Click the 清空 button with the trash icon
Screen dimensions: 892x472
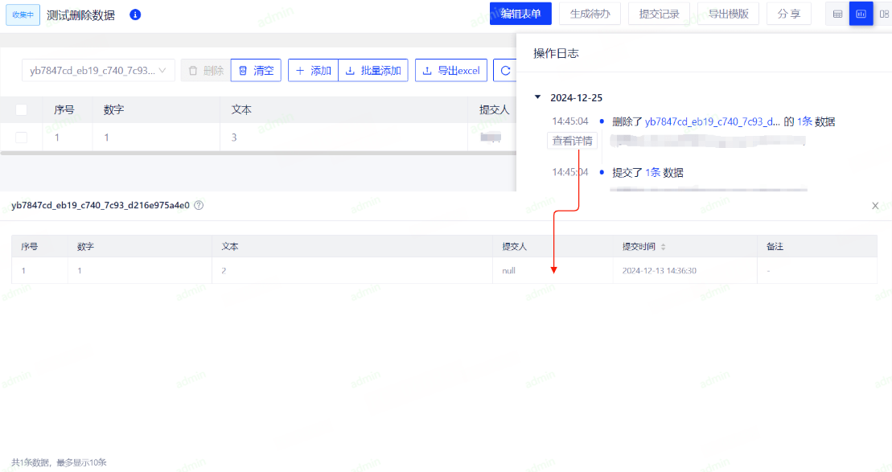click(256, 71)
